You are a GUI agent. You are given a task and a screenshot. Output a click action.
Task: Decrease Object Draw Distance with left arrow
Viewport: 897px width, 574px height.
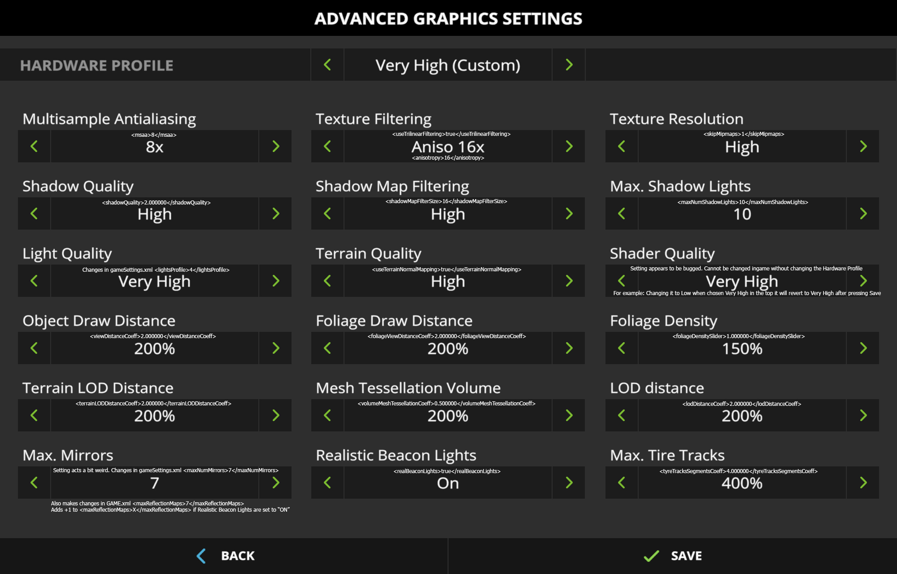coord(34,348)
